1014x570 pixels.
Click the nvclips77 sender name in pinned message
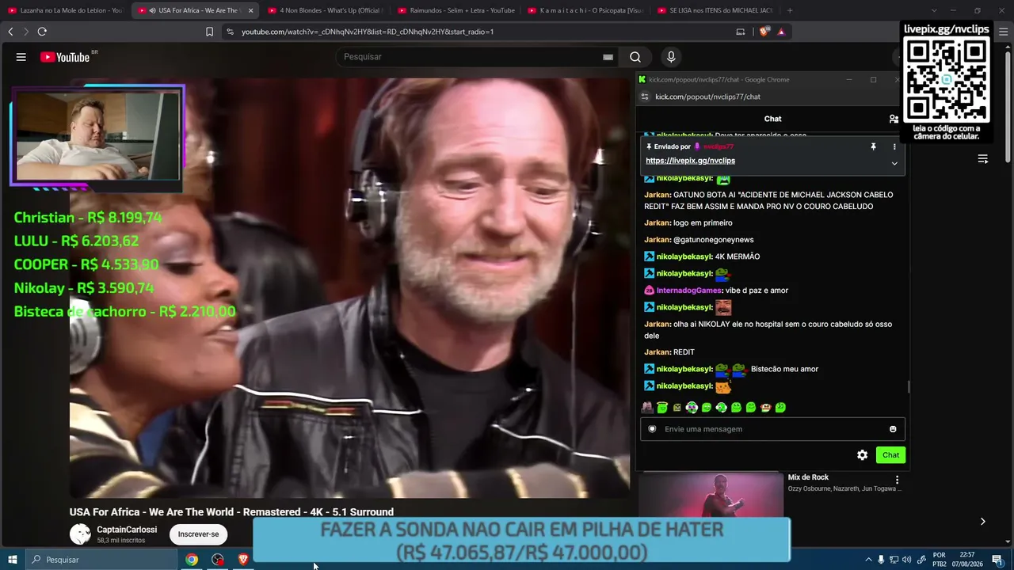(x=719, y=146)
